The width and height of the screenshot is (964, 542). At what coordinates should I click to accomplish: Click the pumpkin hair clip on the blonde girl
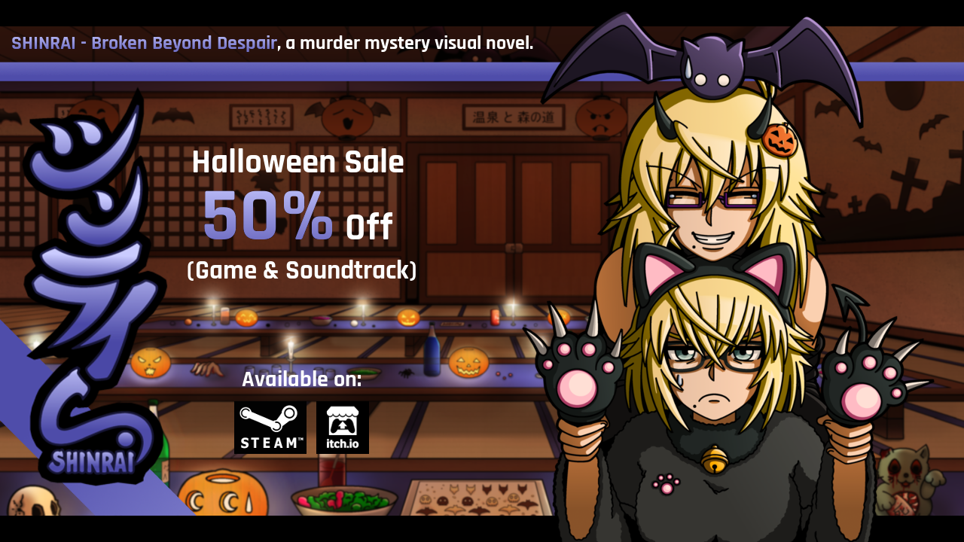click(779, 140)
